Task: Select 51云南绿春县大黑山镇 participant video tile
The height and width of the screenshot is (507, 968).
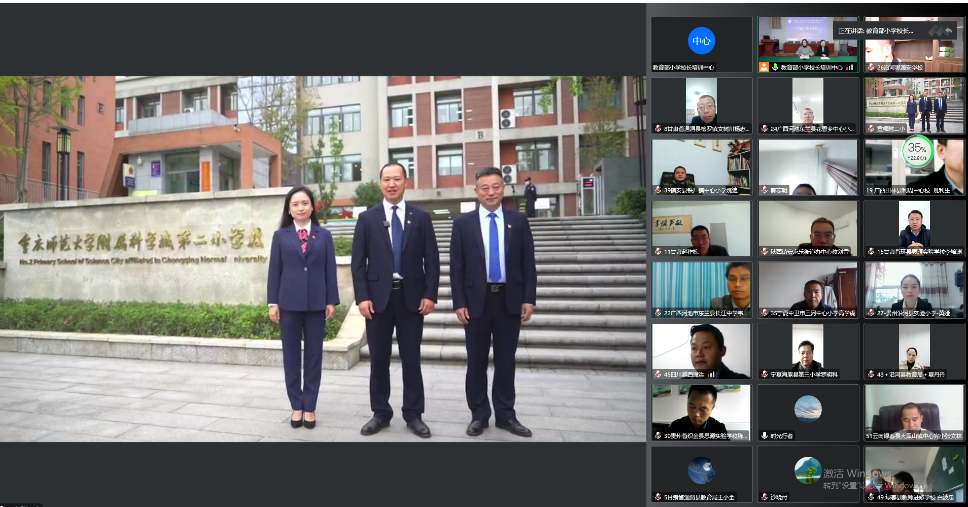Action: (x=914, y=412)
